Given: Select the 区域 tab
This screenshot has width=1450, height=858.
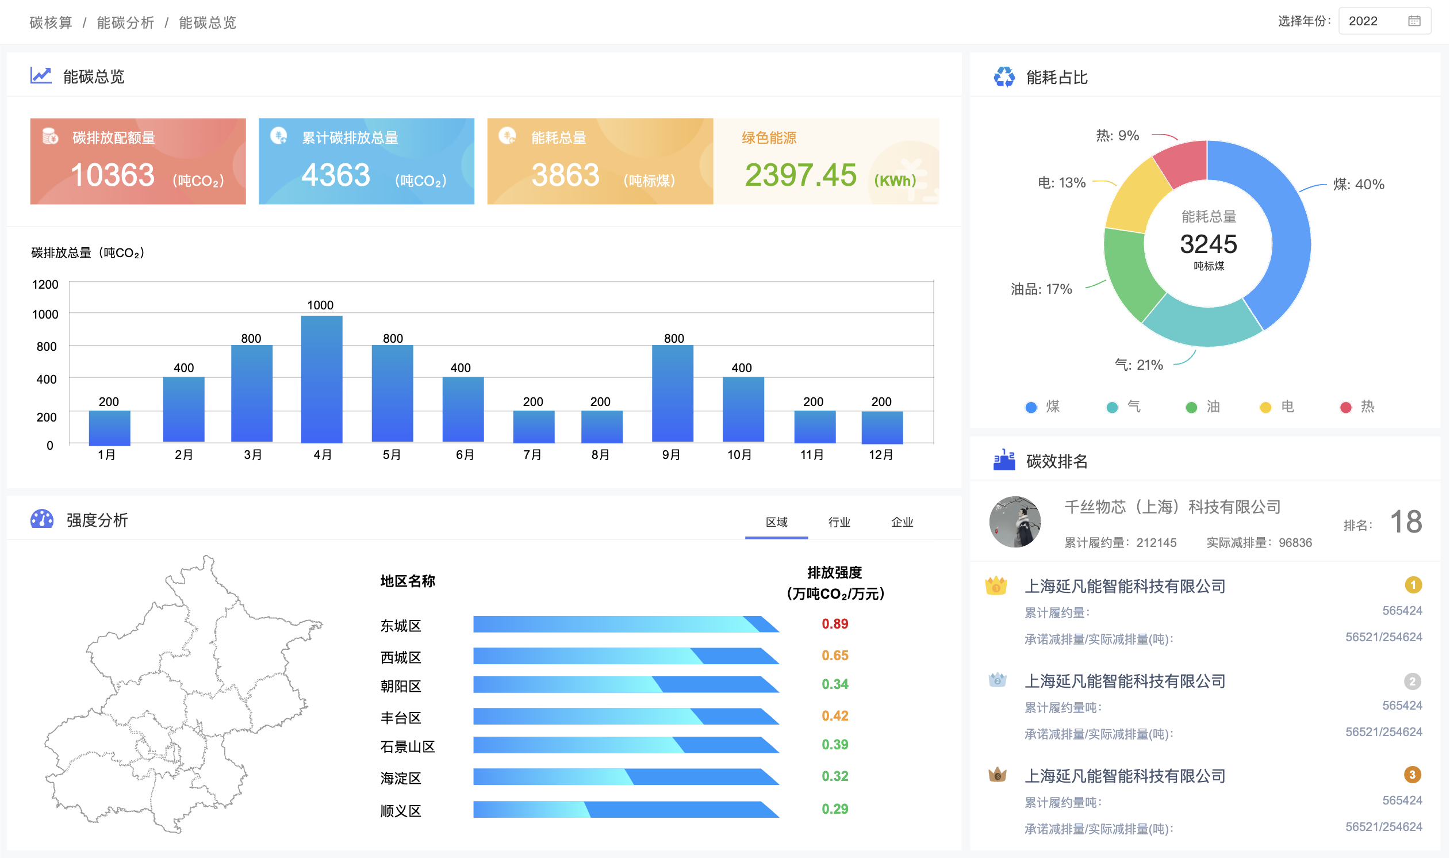Looking at the screenshot, I should 776,522.
